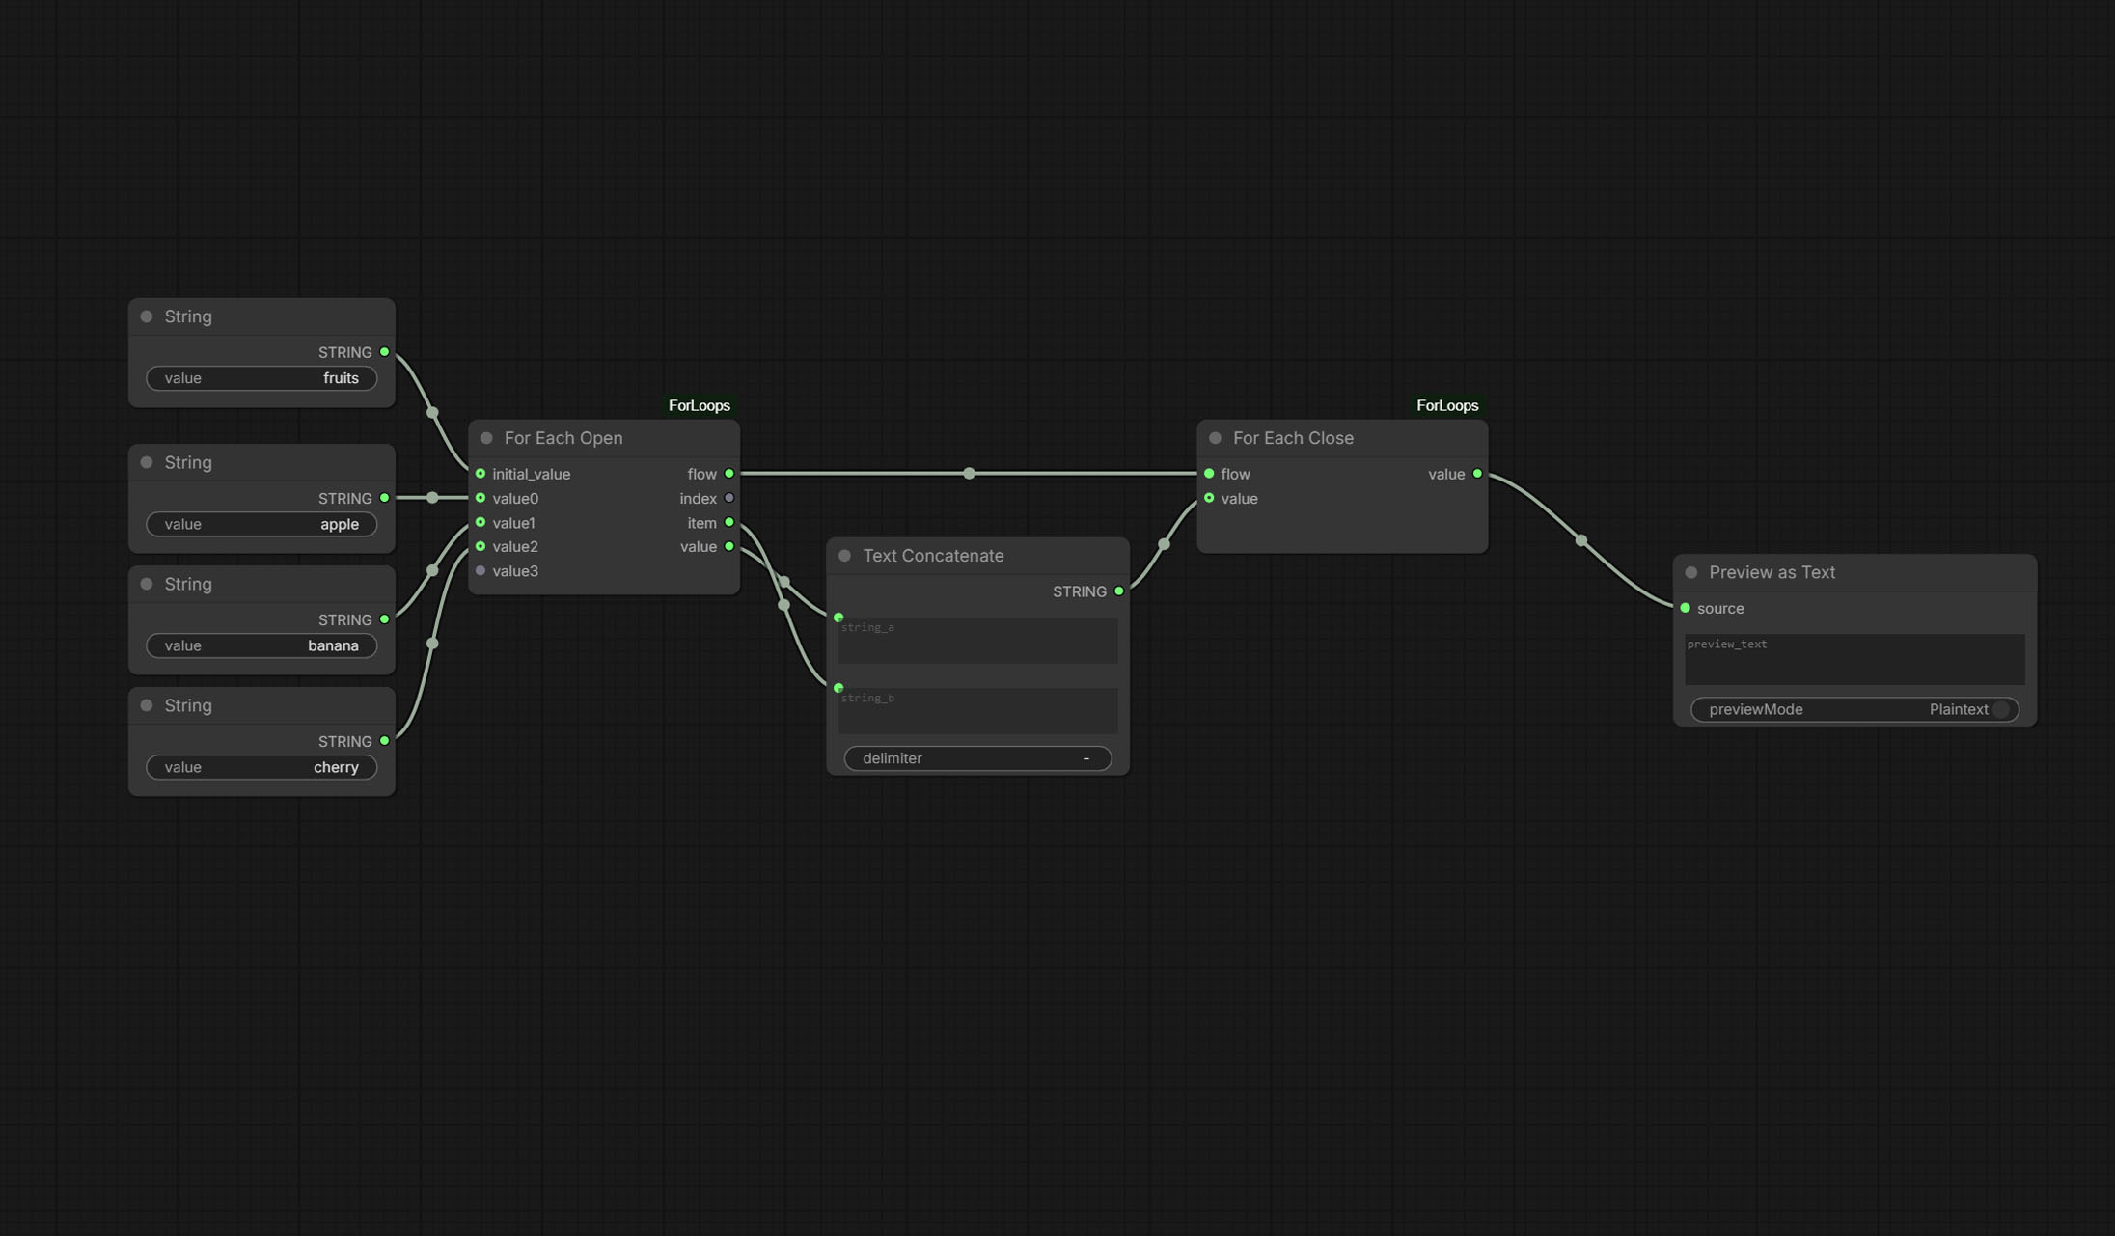
Task: Select the For Each Open title bar
Action: point(604,438)
